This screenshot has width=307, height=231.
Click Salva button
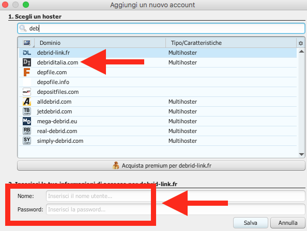(x=251, y=223)
